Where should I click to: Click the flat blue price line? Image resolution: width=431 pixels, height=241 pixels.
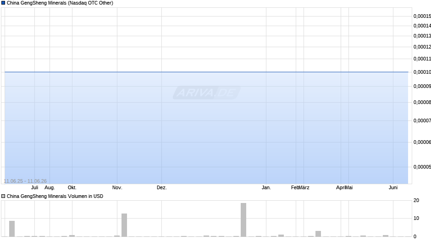(206, 72)
